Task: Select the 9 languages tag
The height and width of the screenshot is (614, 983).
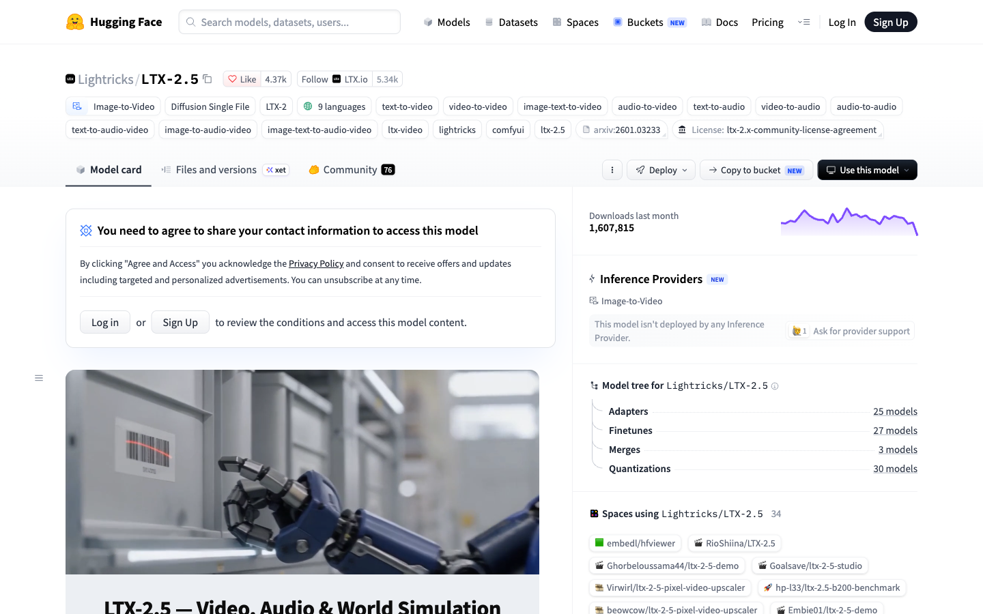Action: 334,106
